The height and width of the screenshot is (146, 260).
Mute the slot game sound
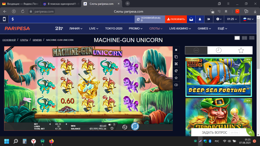[110, 125]
